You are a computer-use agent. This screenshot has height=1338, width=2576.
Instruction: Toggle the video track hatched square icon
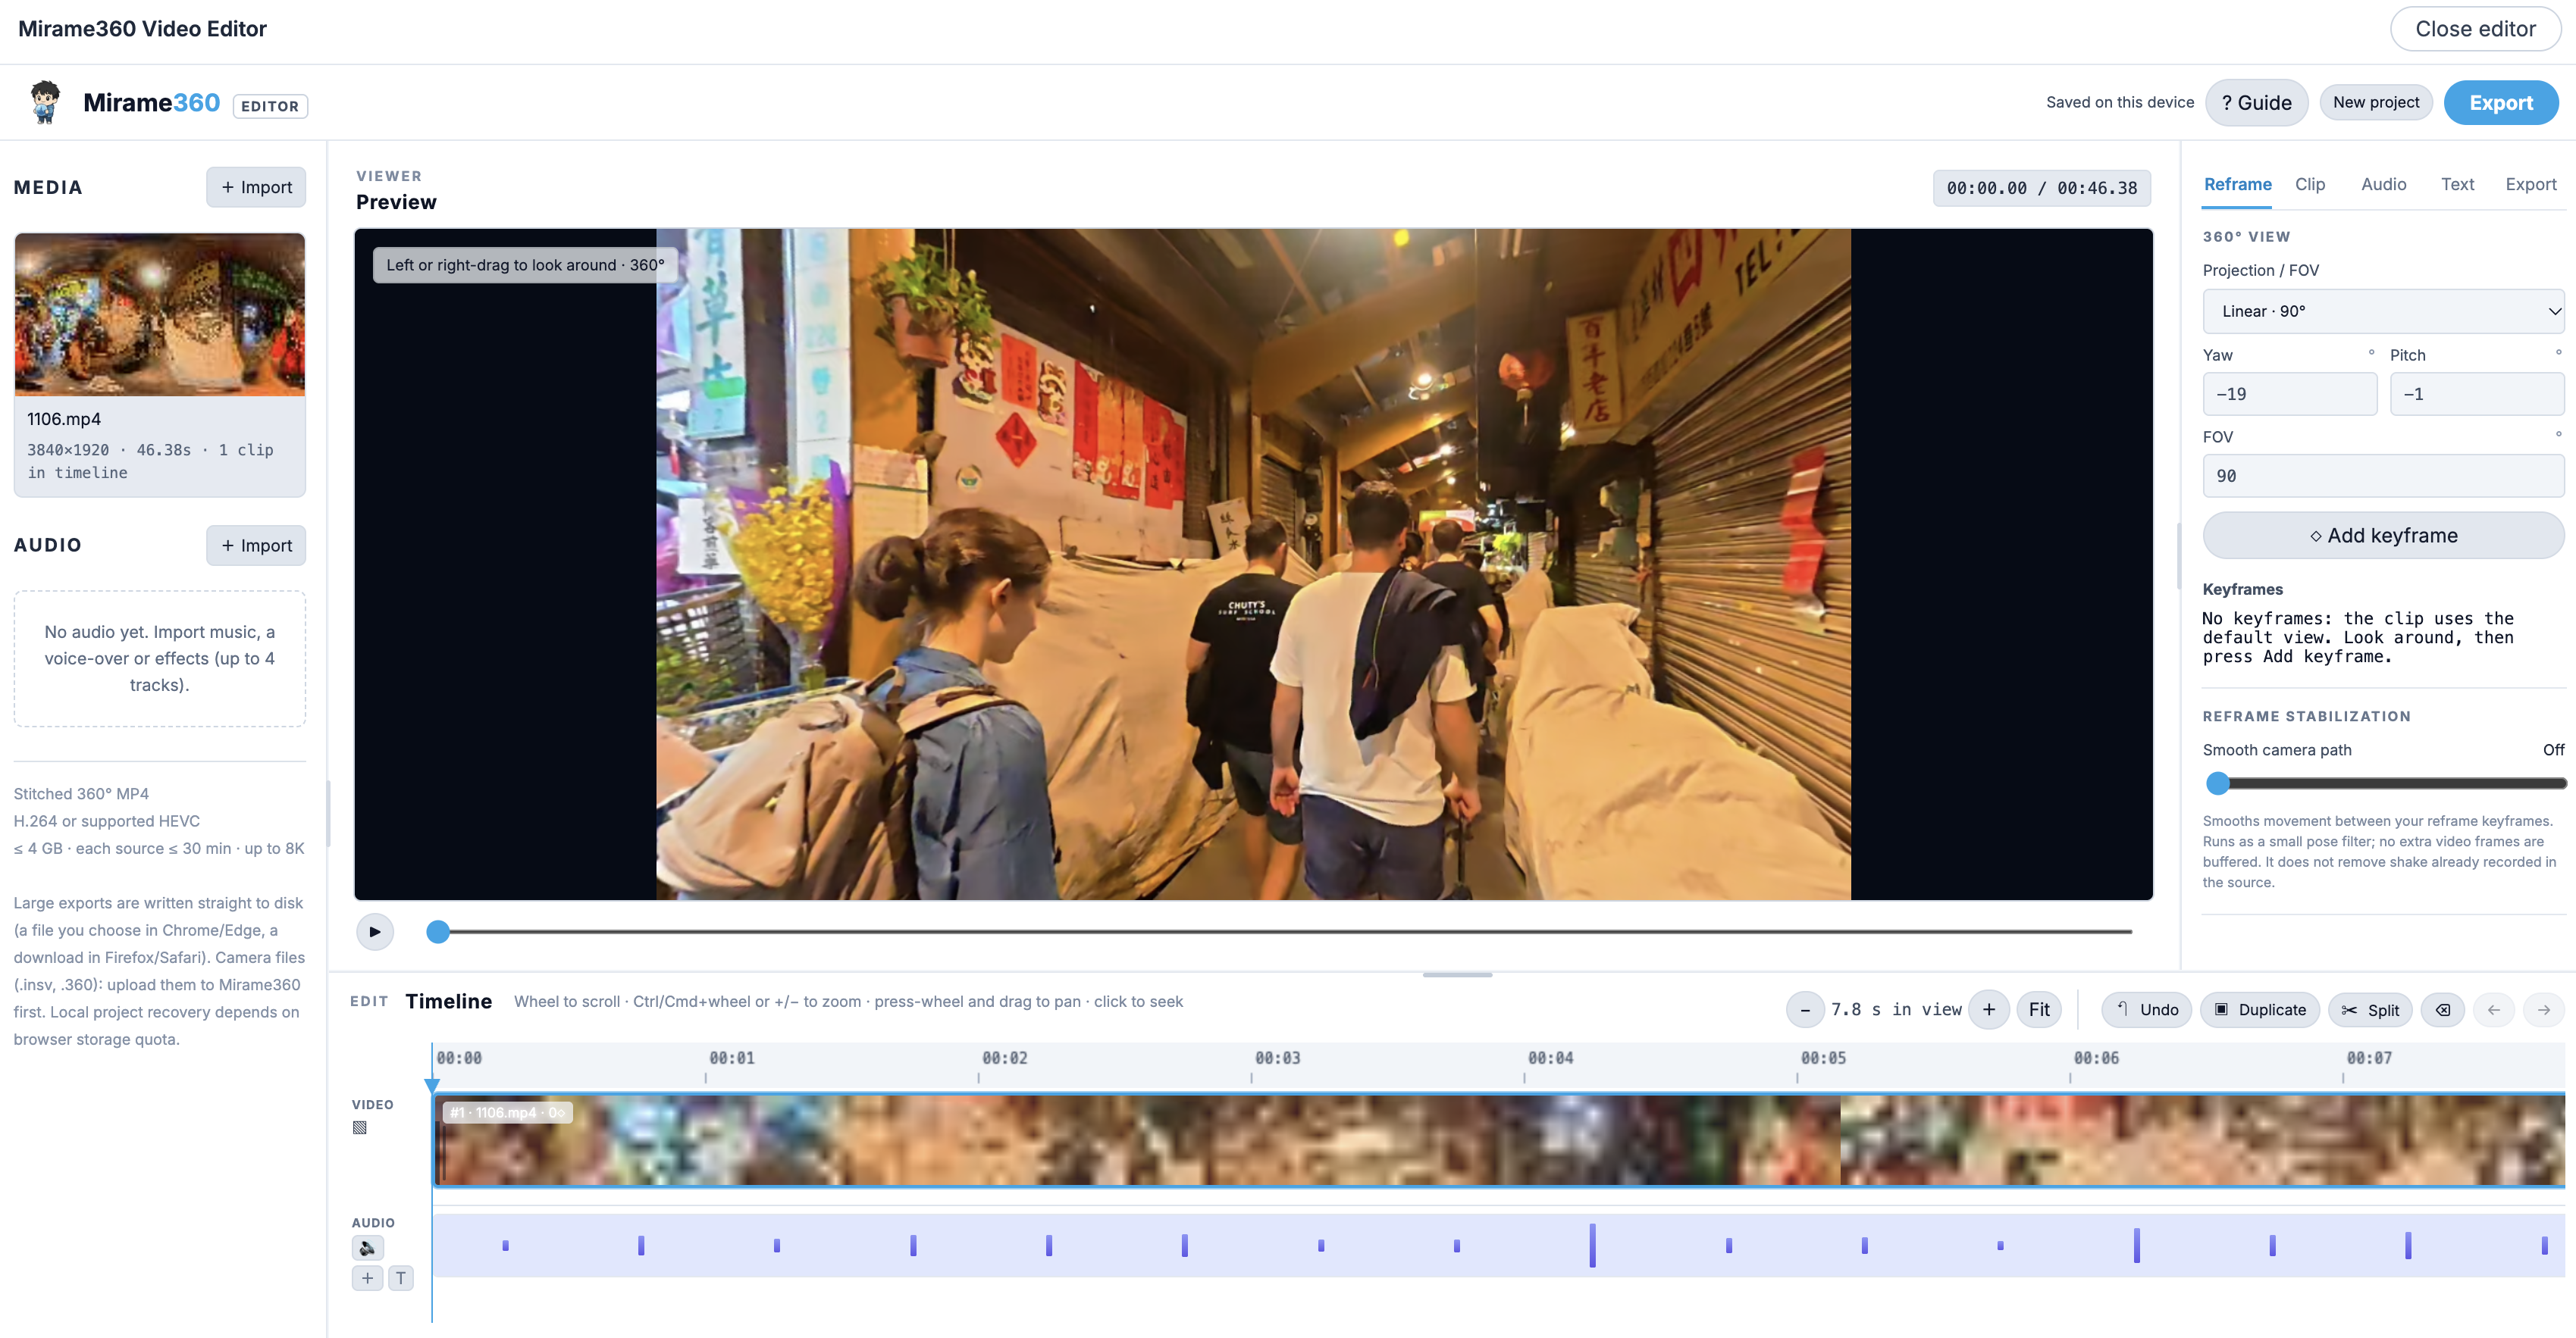pyautogui.click(x=360, y=1127)
